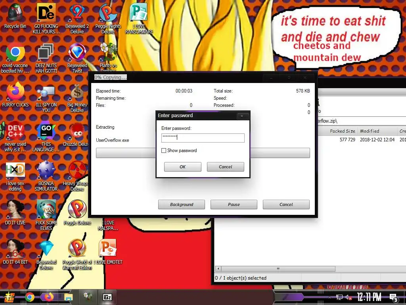Switch to Plants vs Zombies taskbar button
This screenshot has height=305, width=406.
pyautogui.click(x=88, y=297)
